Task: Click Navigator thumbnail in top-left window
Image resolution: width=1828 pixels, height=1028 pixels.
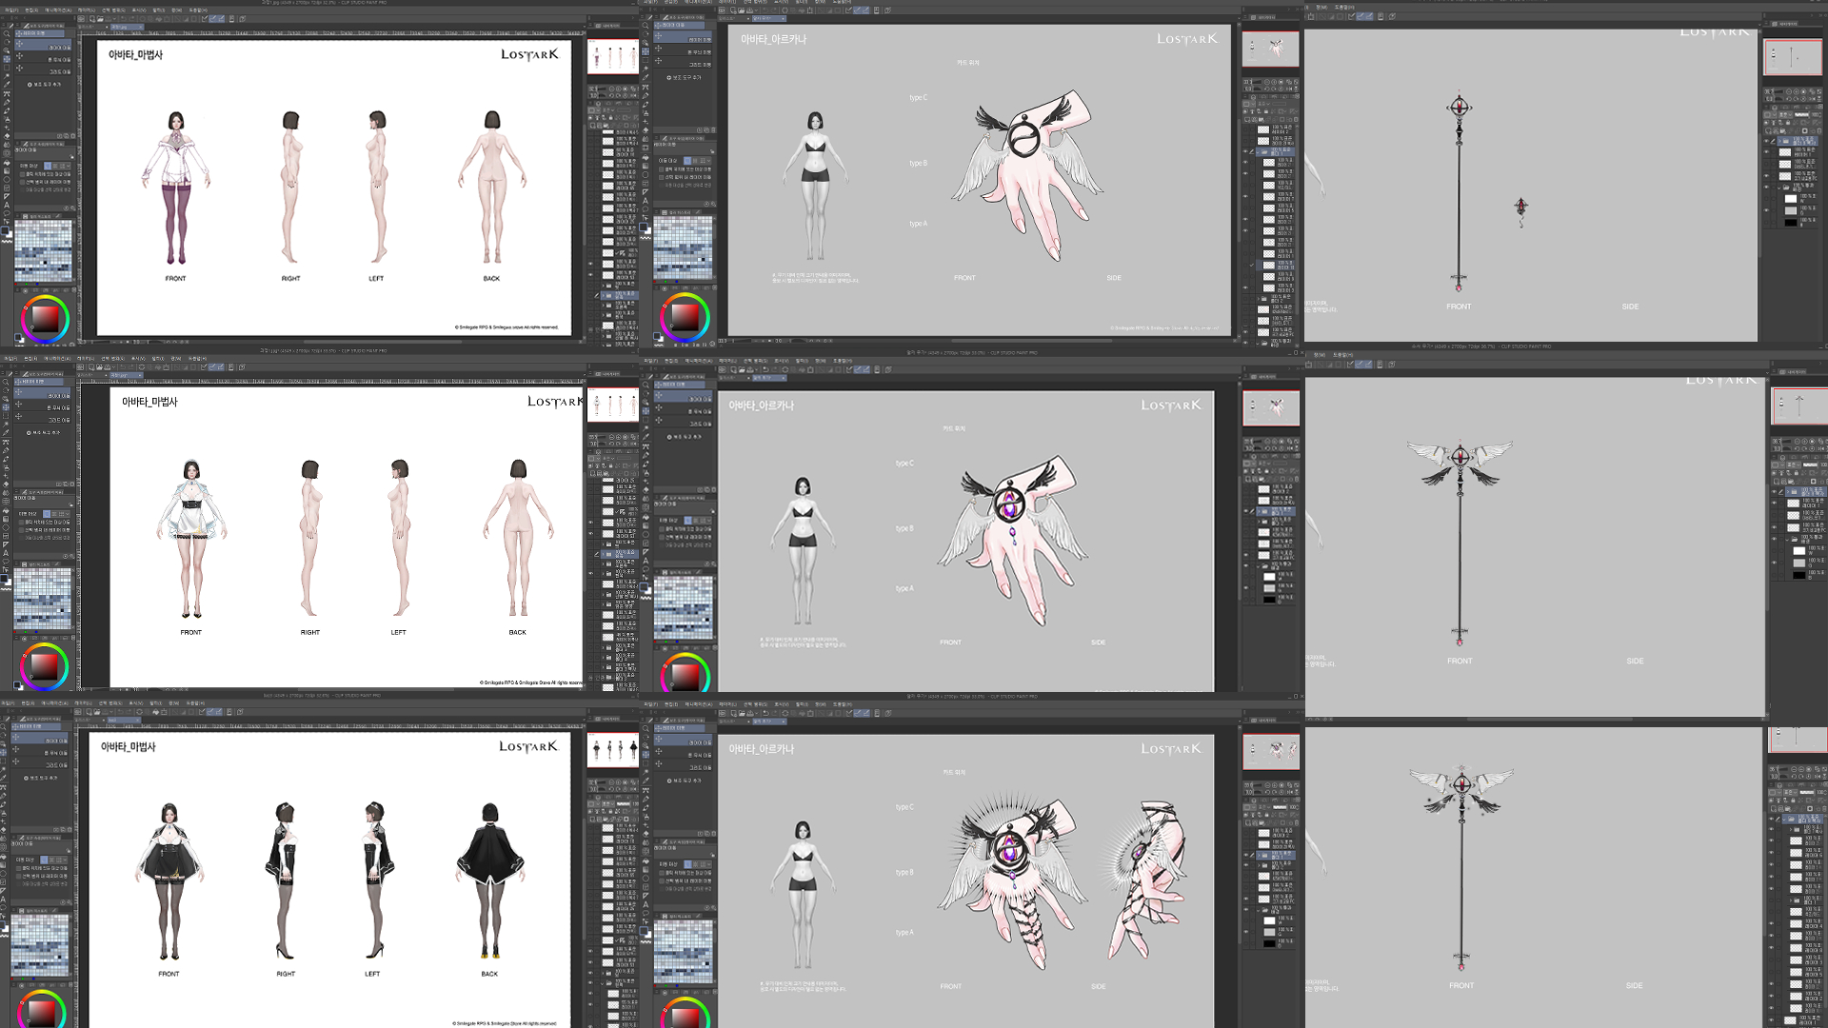Action: pyautogui.click(x=612, y=57)
